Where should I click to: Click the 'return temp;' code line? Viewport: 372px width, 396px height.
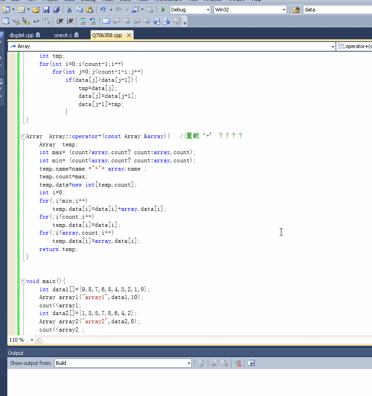point(59,249)
